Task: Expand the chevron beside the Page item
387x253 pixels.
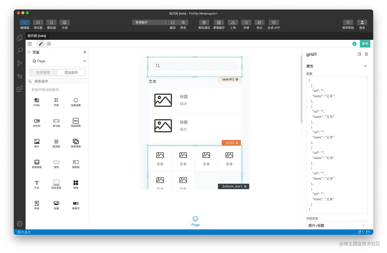Action: pos(84,61)
